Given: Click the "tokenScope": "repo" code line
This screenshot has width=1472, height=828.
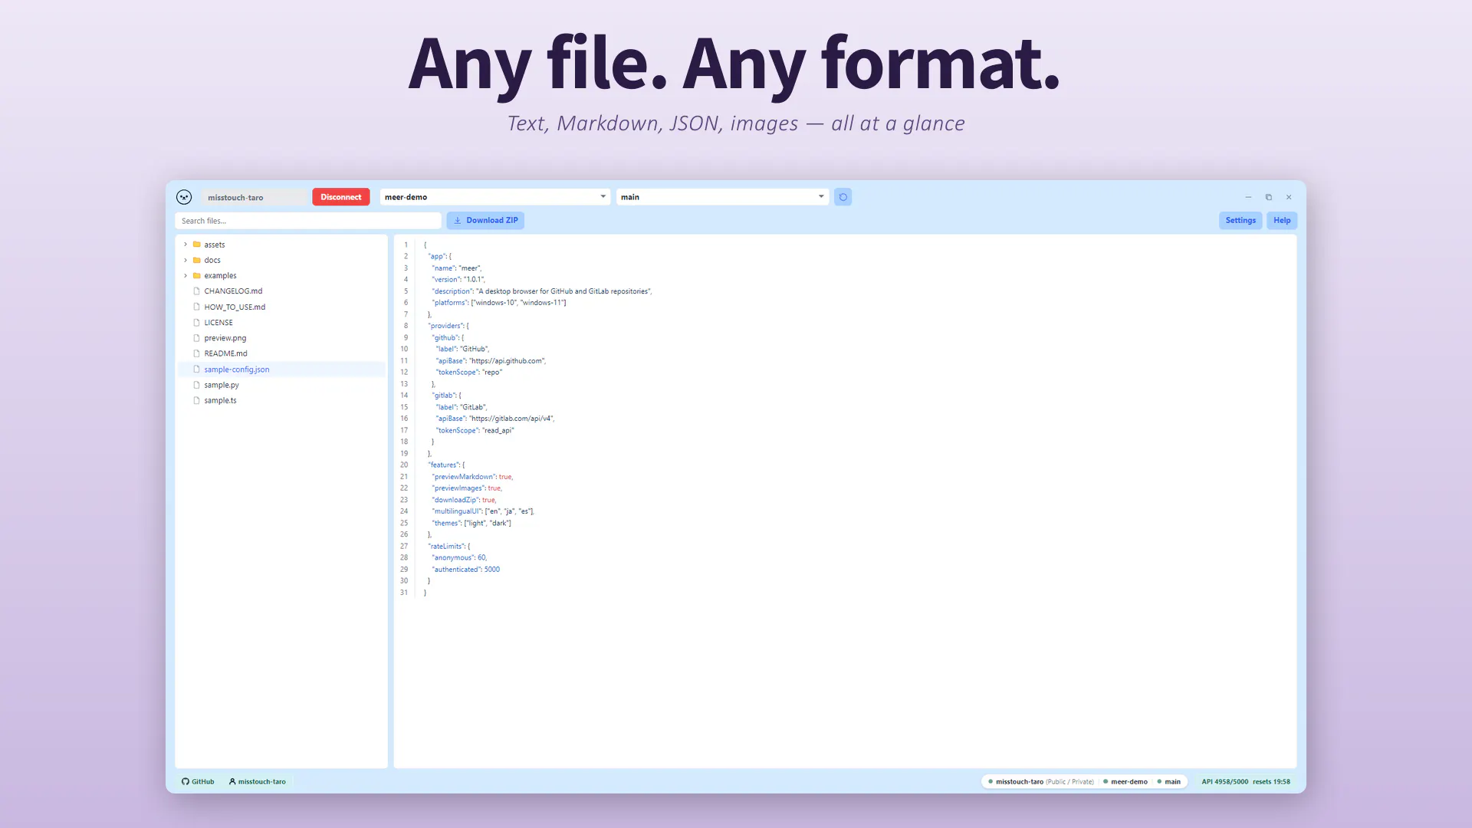Looking at the screenshot, I should 469,373.
